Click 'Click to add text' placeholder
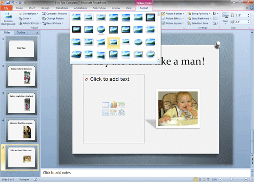This screenshot has height=182, width=254. click(x=109, y=79)
